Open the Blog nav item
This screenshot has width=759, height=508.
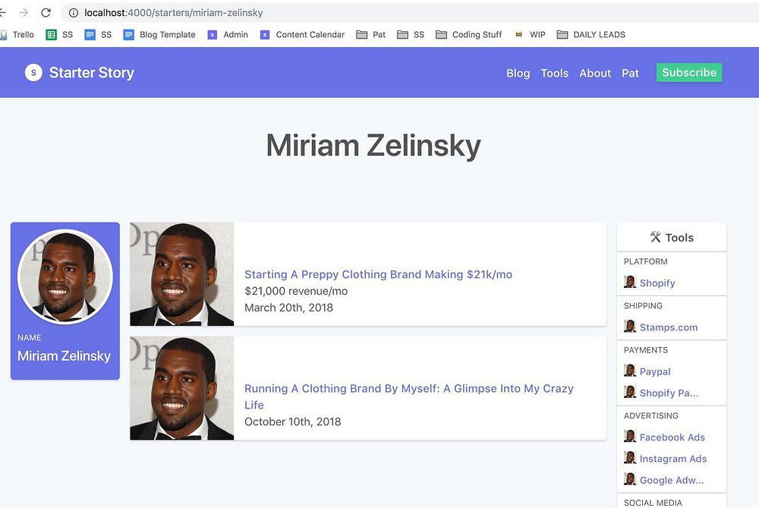[518, 73]
